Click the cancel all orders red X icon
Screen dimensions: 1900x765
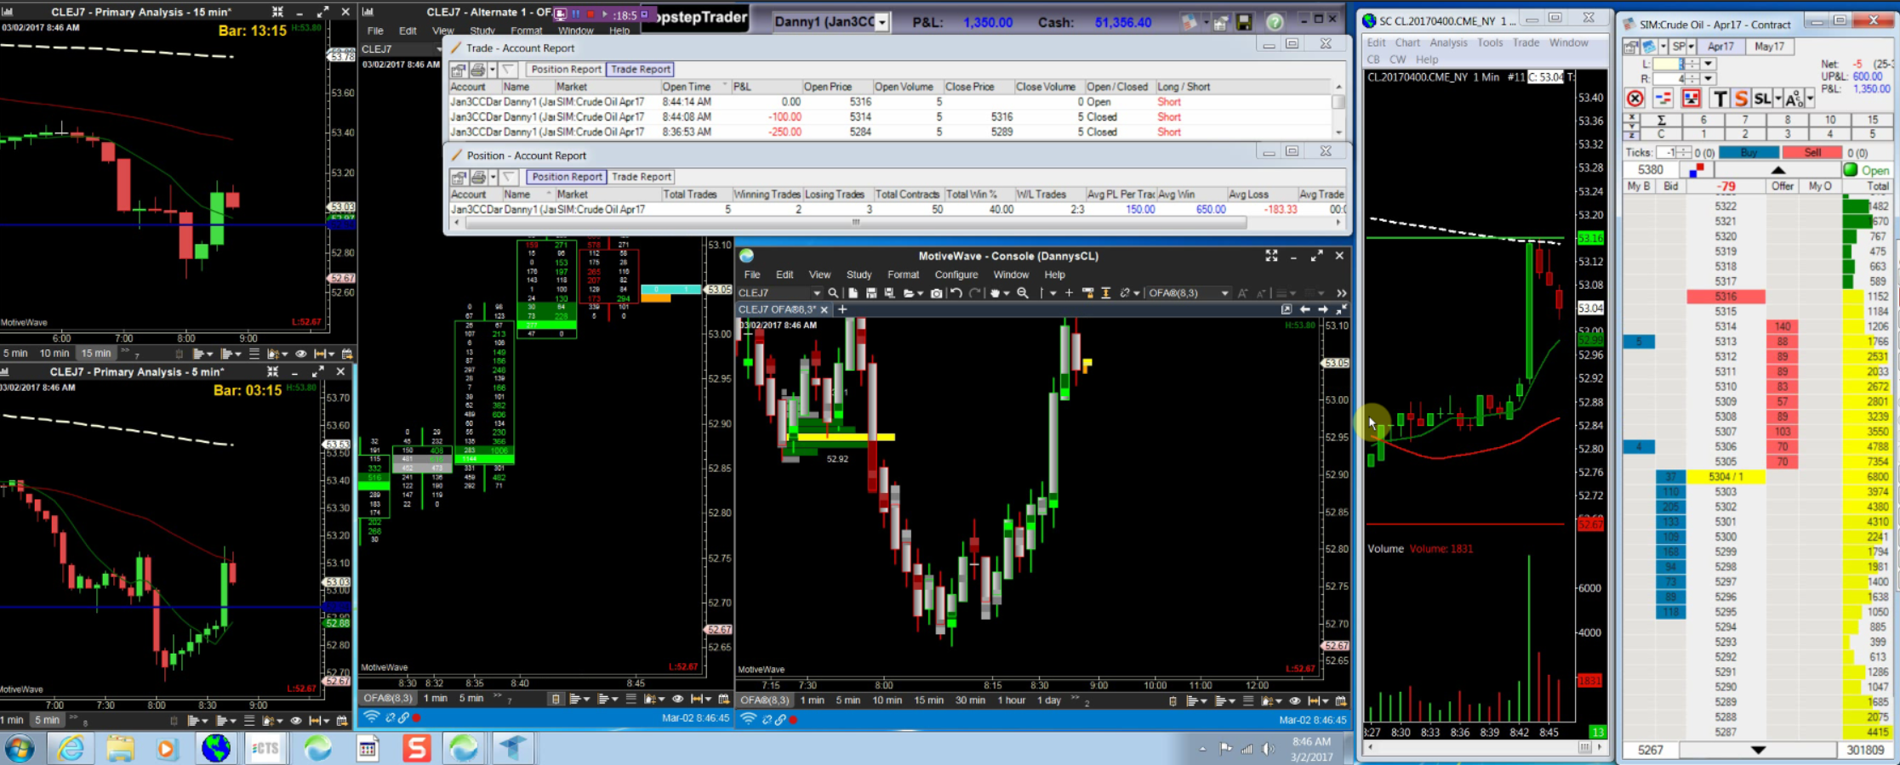[x=1635, y=99]
